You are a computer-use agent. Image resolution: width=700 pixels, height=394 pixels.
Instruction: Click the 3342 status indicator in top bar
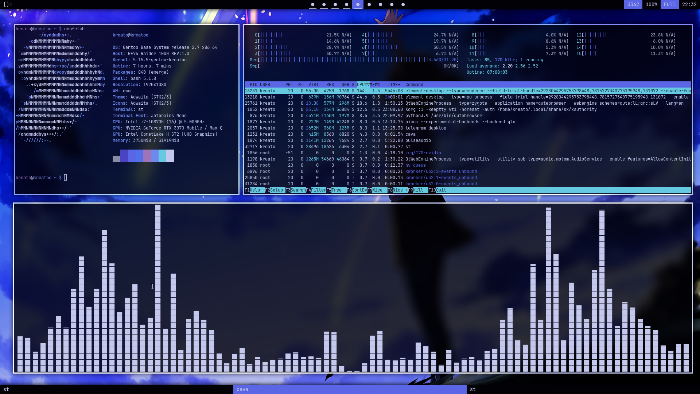click(633, 4)
